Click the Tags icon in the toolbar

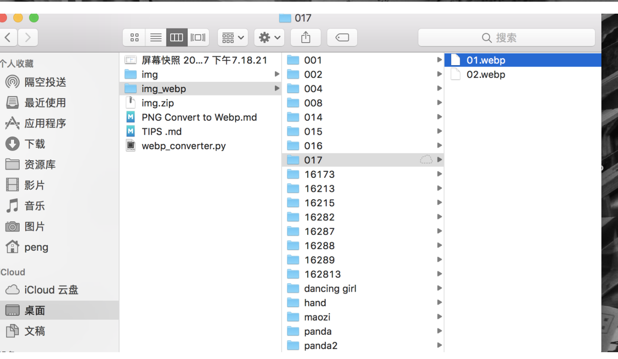pyautogui.click(x=342, y=38)
